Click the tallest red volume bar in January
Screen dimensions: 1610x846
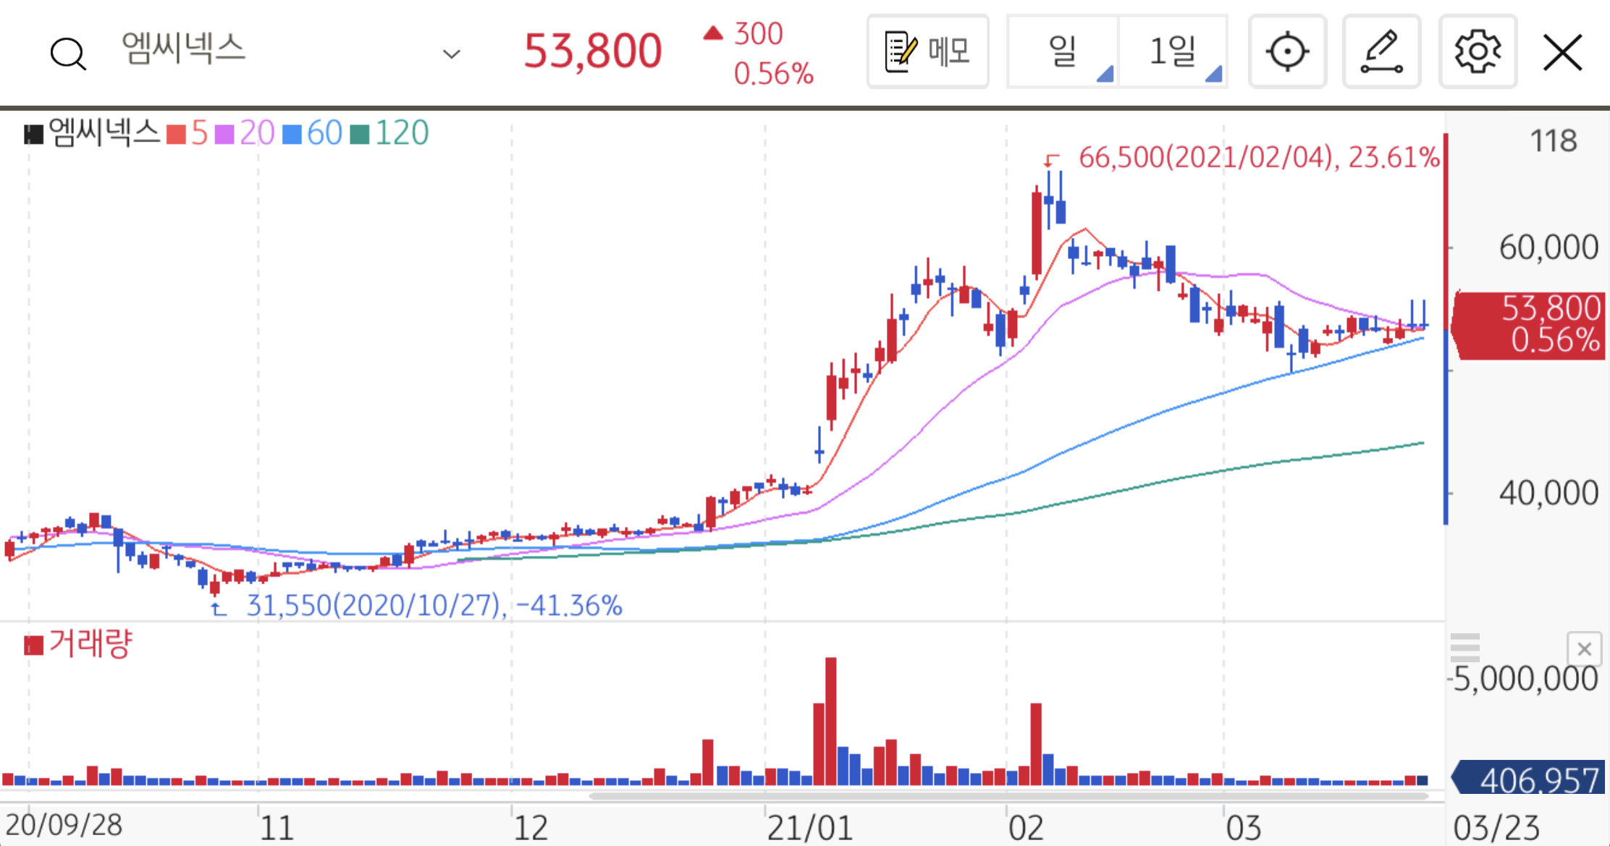click(x=831, y=721)
